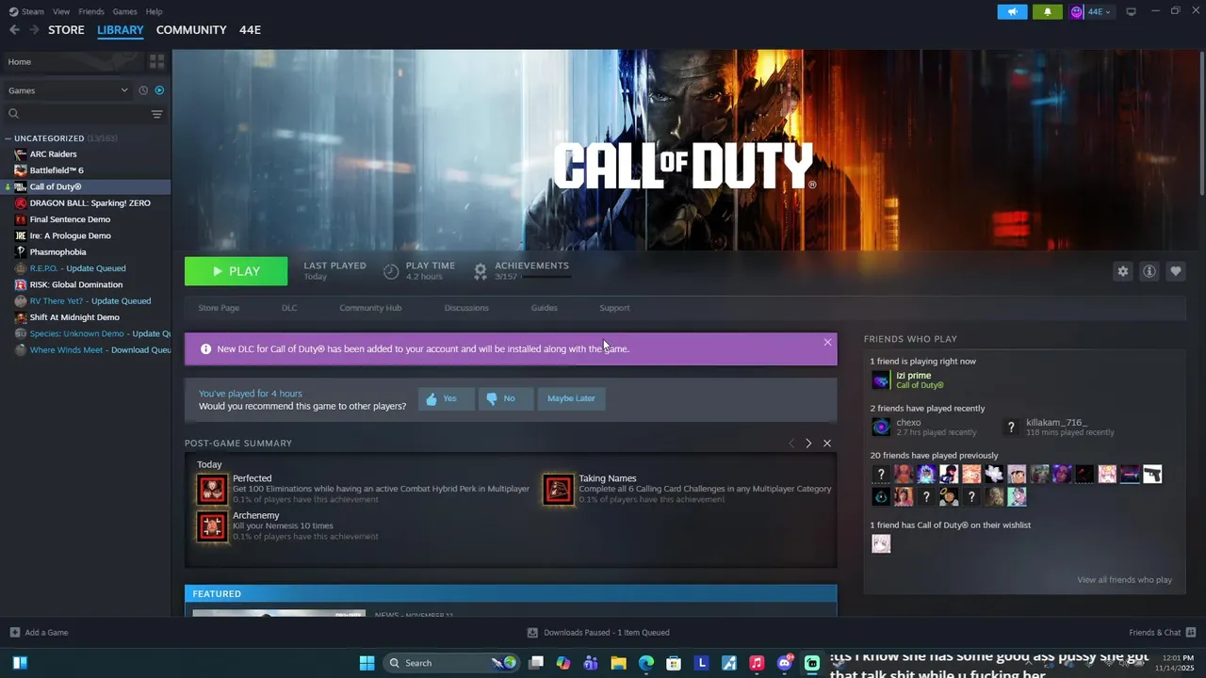The width and height of the screenshot is (1206, 678).
Task: Open the Friends menu
Action: click(x=91, y=11)
